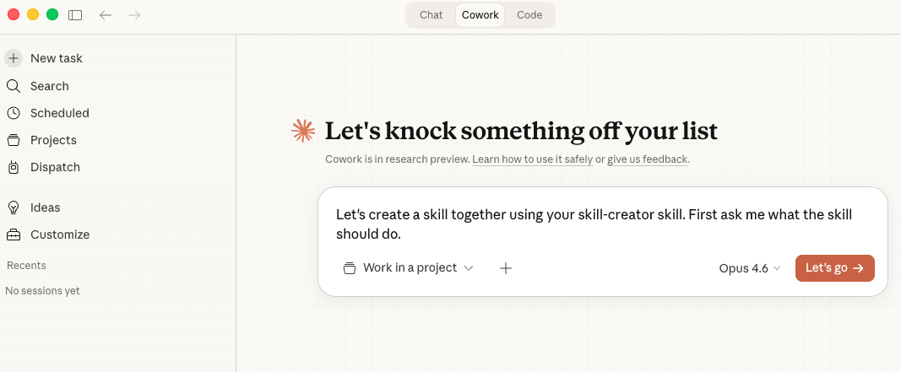901x372 pixels.
Task: Click the New task plus icon
Action: [14, 58]
